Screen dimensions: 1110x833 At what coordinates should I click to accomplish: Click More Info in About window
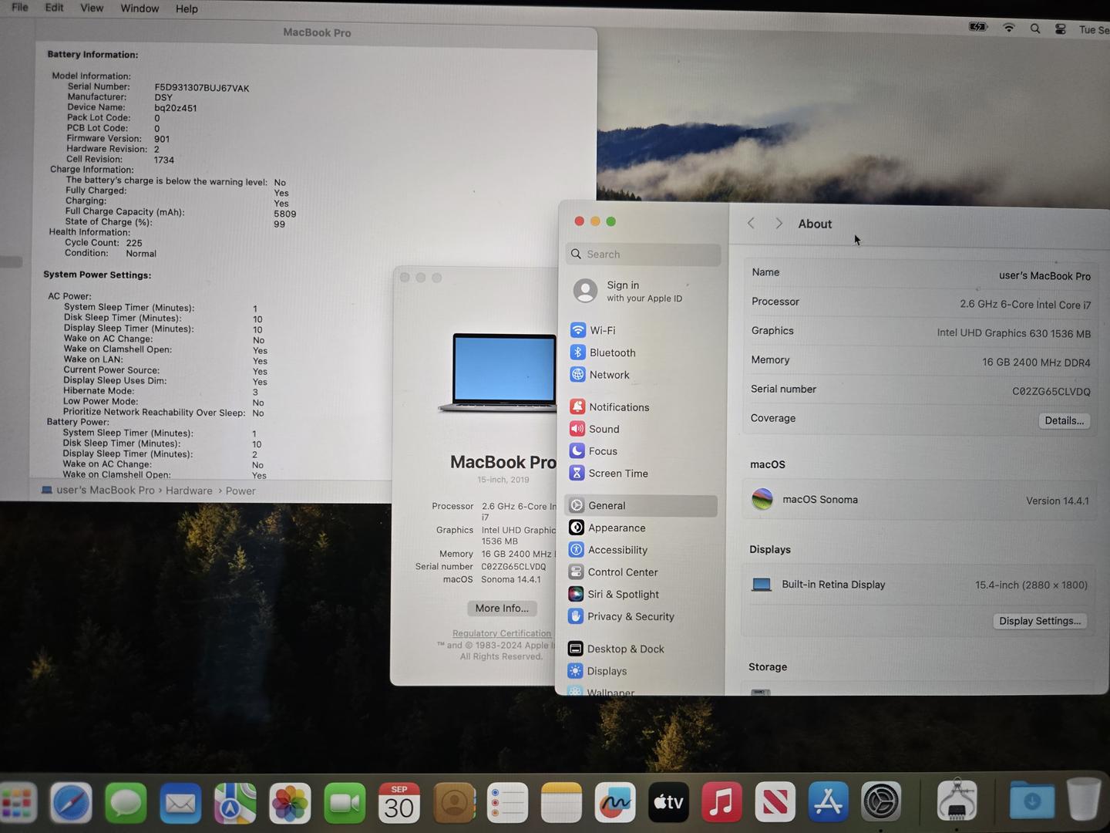pos(502,609)
